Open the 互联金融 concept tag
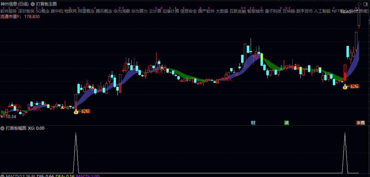Image resolution: width=370 pixels, height=177 pixels. 238,11
